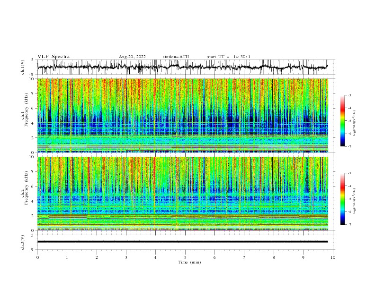Click the upper ch.1 PSD color bar
The width and height of the screenshot is (375, 289).
pos(343,121)
